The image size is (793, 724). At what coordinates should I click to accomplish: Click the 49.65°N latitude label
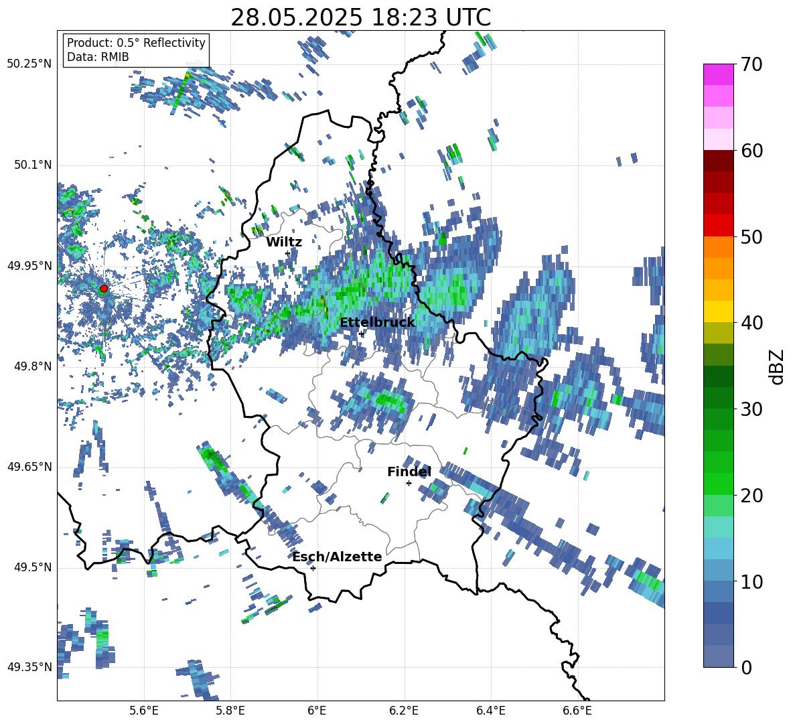coord(29,466)
